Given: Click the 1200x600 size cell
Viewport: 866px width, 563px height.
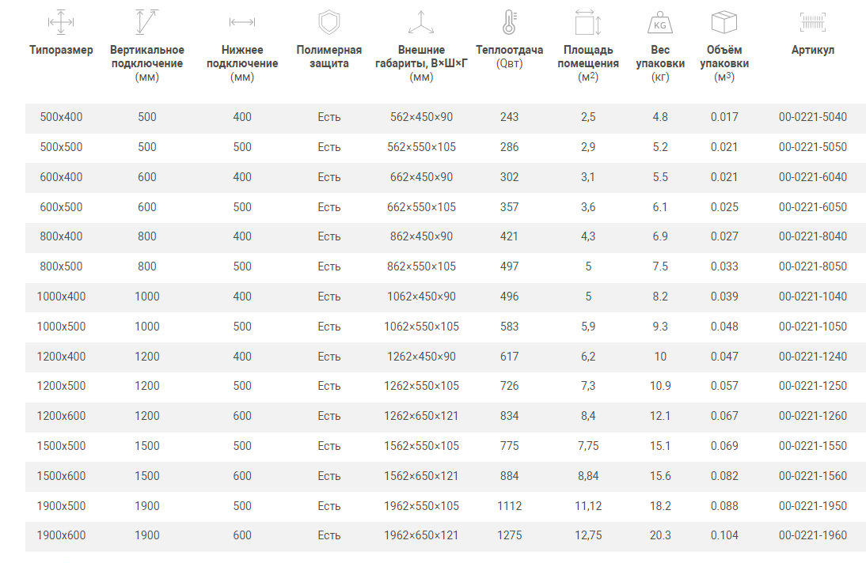Looking at the screenshot, I should [61, 416].
